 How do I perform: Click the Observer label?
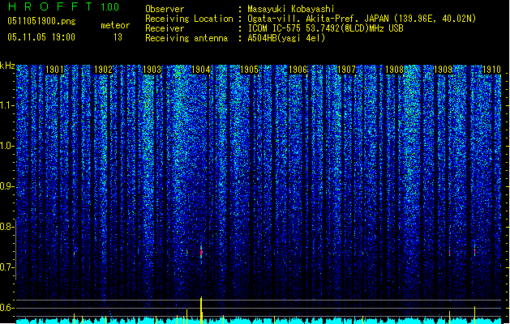165,9
